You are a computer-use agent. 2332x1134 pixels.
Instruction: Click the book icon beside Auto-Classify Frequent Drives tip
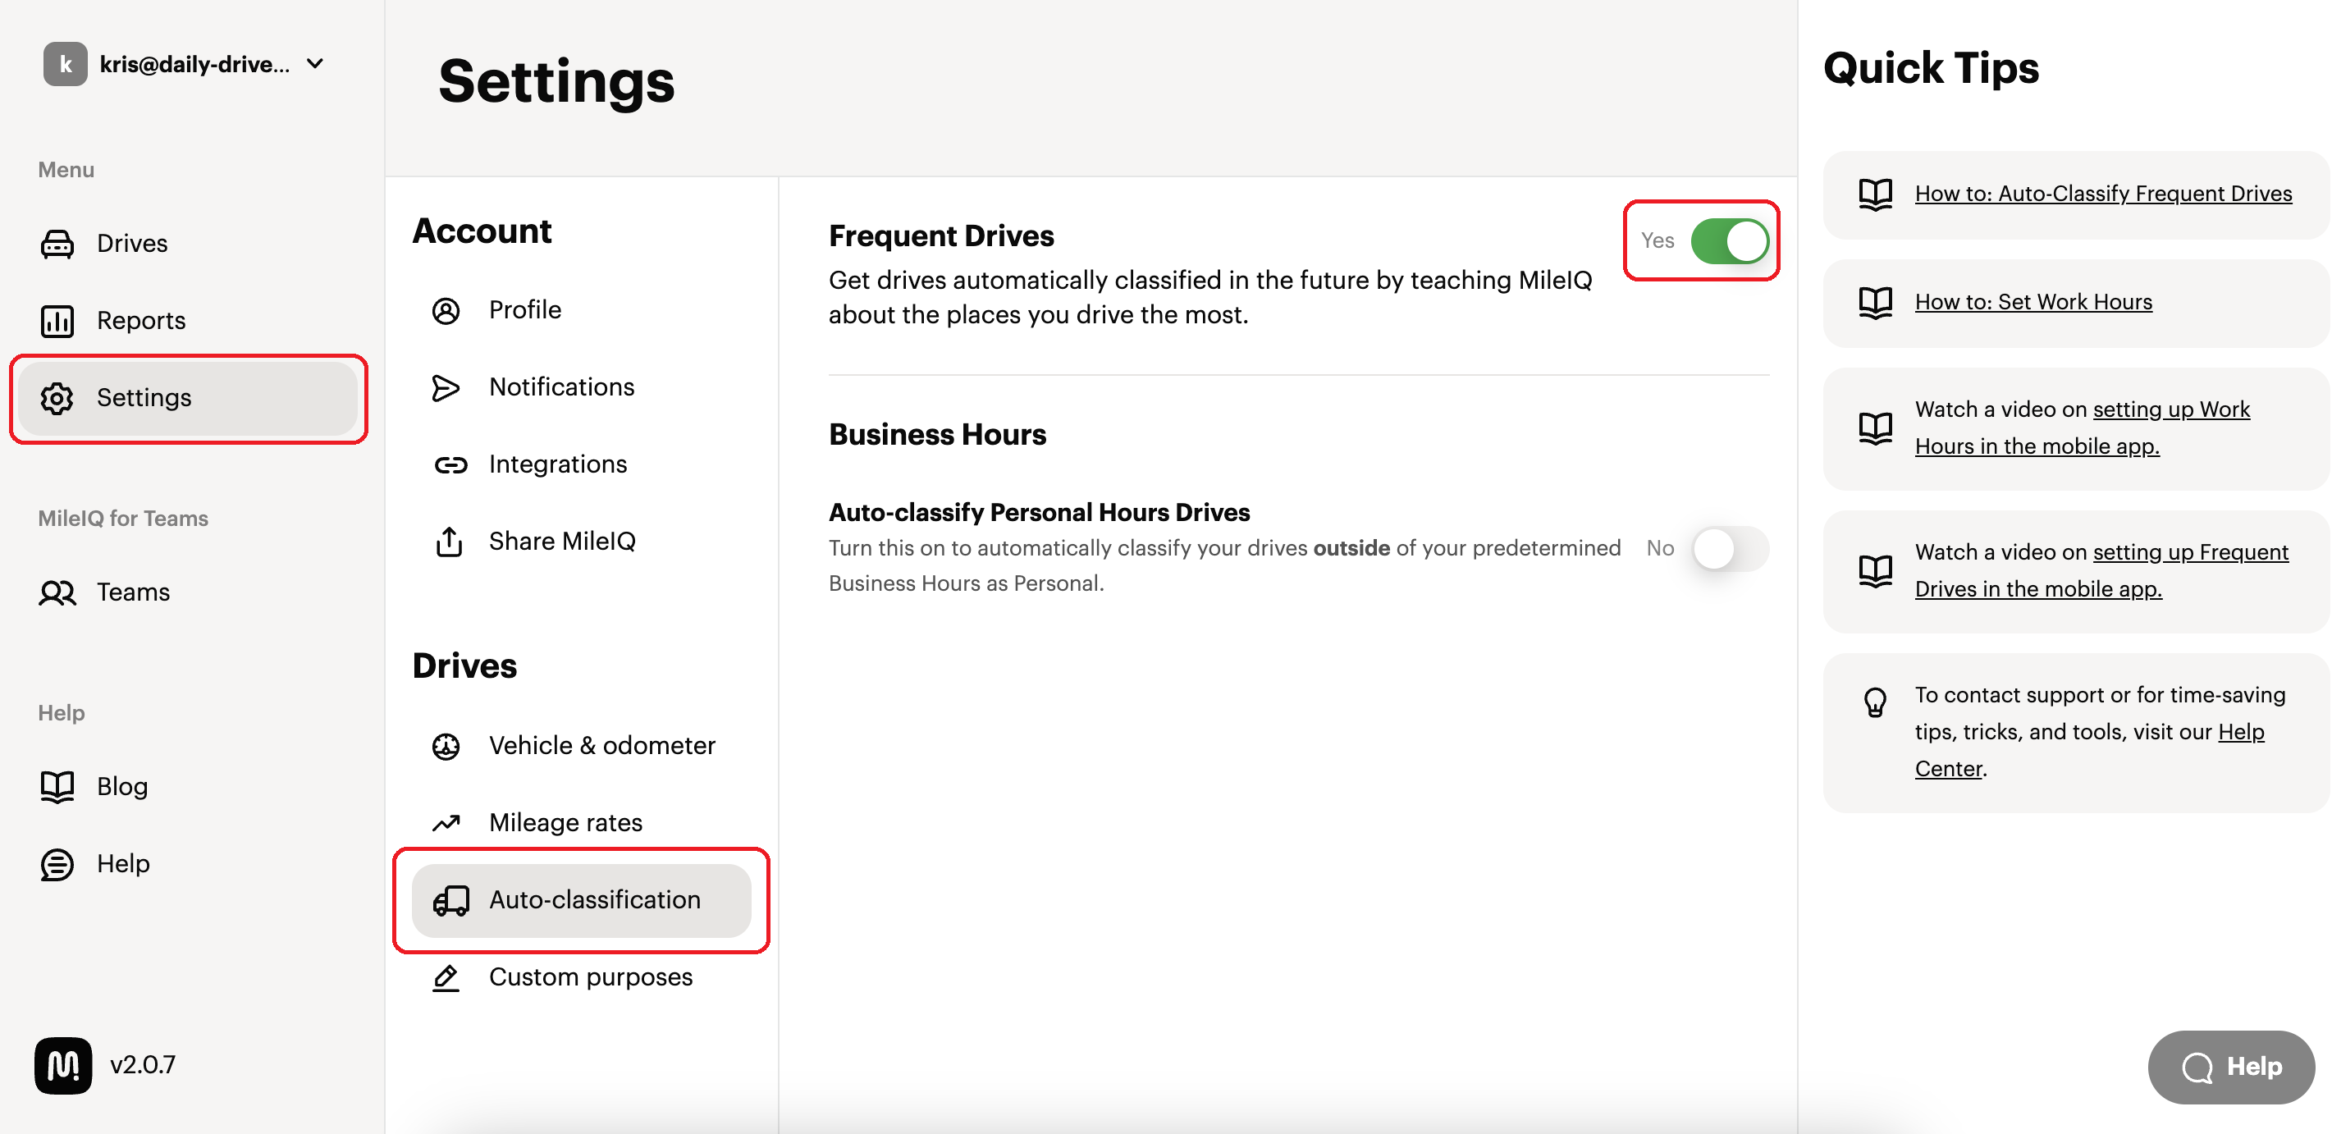click(1875, 194)
